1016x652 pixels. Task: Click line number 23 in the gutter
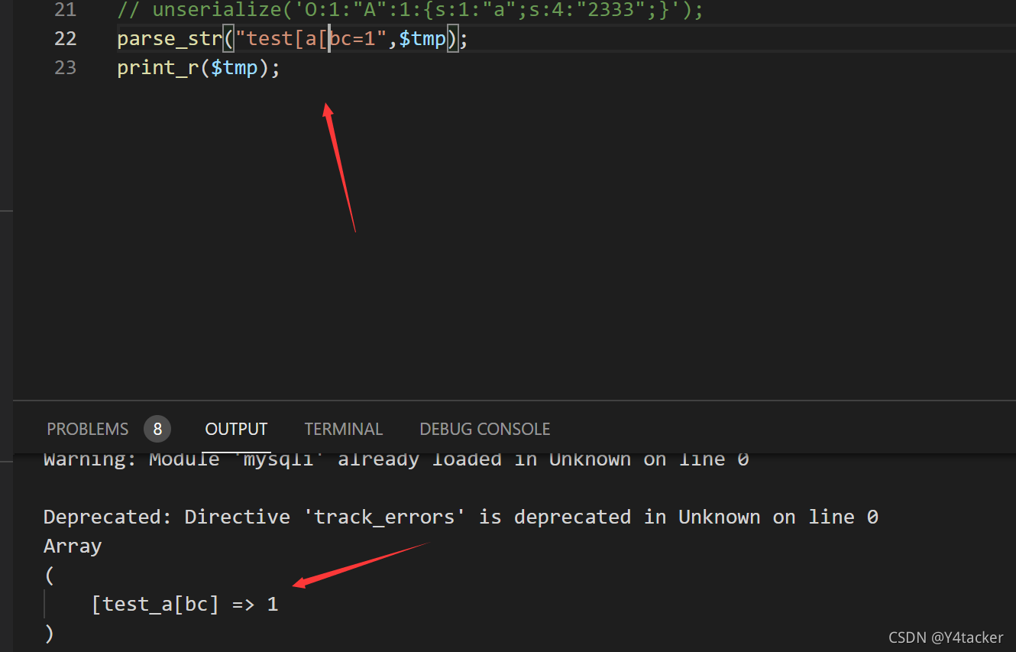[66, 67]
